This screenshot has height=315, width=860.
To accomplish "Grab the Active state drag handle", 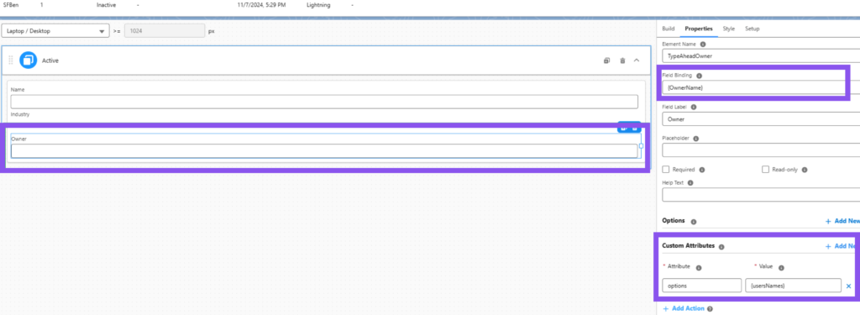I will [11, 60].
